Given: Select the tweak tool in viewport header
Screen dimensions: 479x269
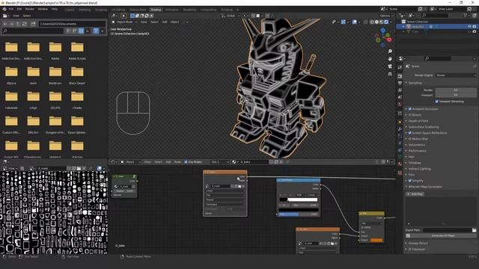Looking at the screenshot, I should [123, 16].
